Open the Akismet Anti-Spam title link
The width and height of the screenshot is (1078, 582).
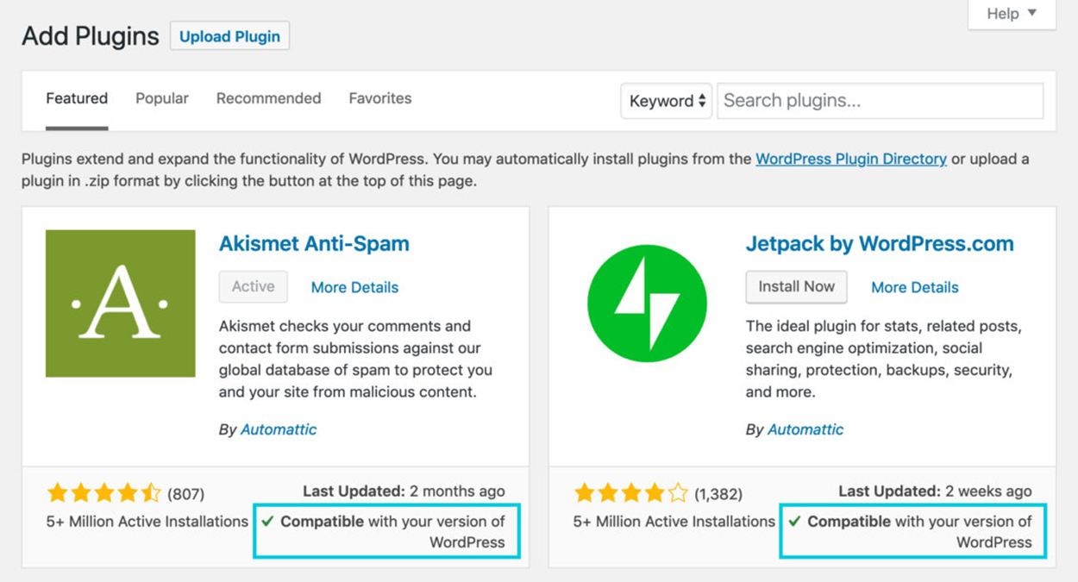[314, 243]
